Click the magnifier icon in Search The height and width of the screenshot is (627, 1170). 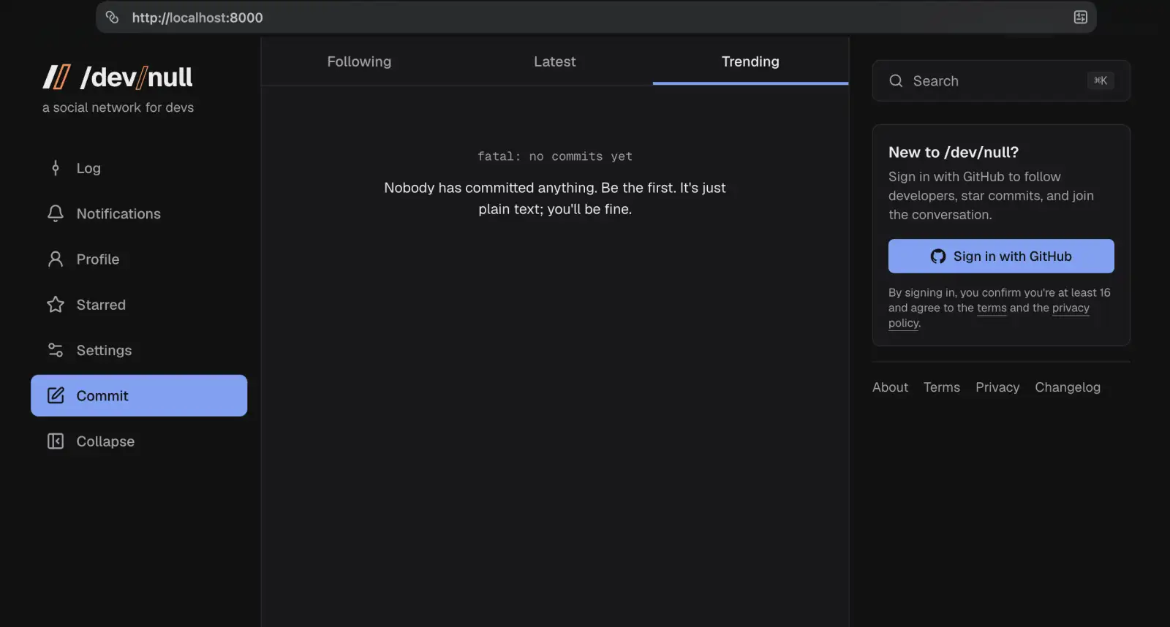pos(896,81)
